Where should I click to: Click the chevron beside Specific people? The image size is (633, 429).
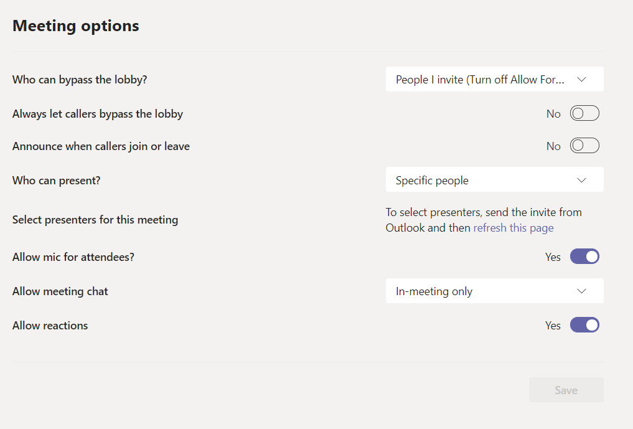[582, 181]
